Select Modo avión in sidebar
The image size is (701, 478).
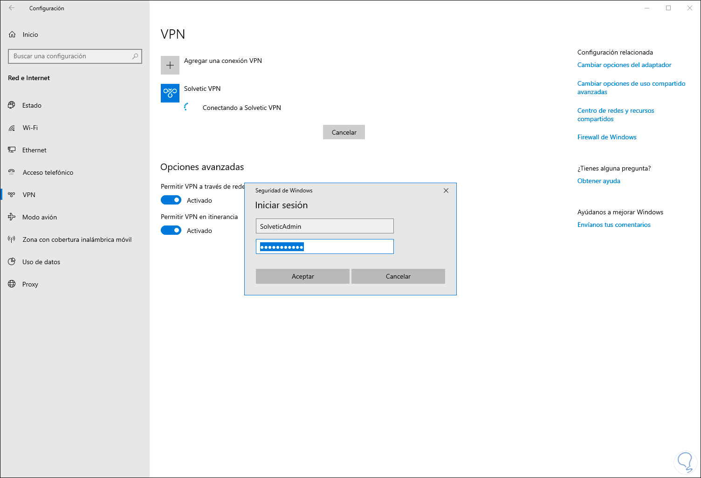point(40,217)
